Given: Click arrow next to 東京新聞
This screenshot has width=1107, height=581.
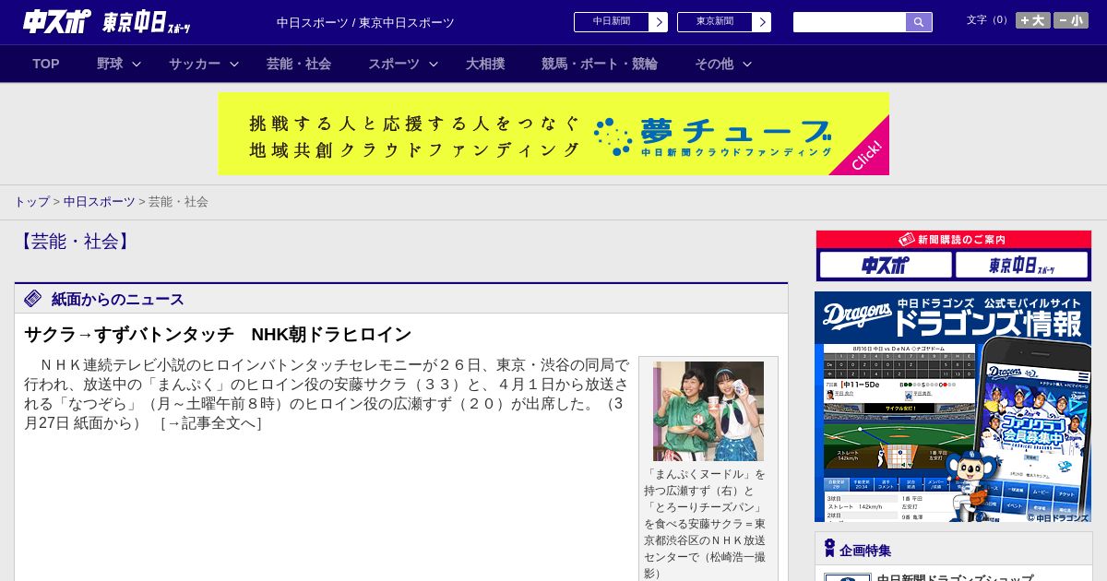Looking at the screenshot, I should pyautogui.click(x=762, y=22).
